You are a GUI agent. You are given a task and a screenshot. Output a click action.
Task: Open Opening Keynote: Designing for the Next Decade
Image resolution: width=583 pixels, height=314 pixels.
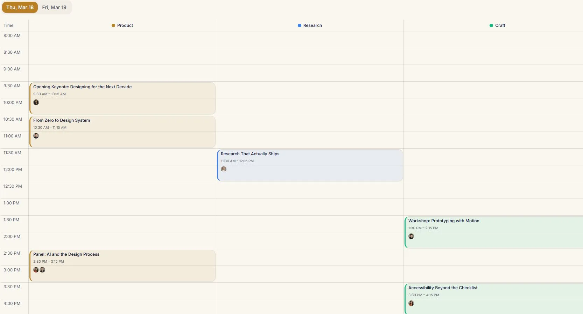tap(122, 98)
